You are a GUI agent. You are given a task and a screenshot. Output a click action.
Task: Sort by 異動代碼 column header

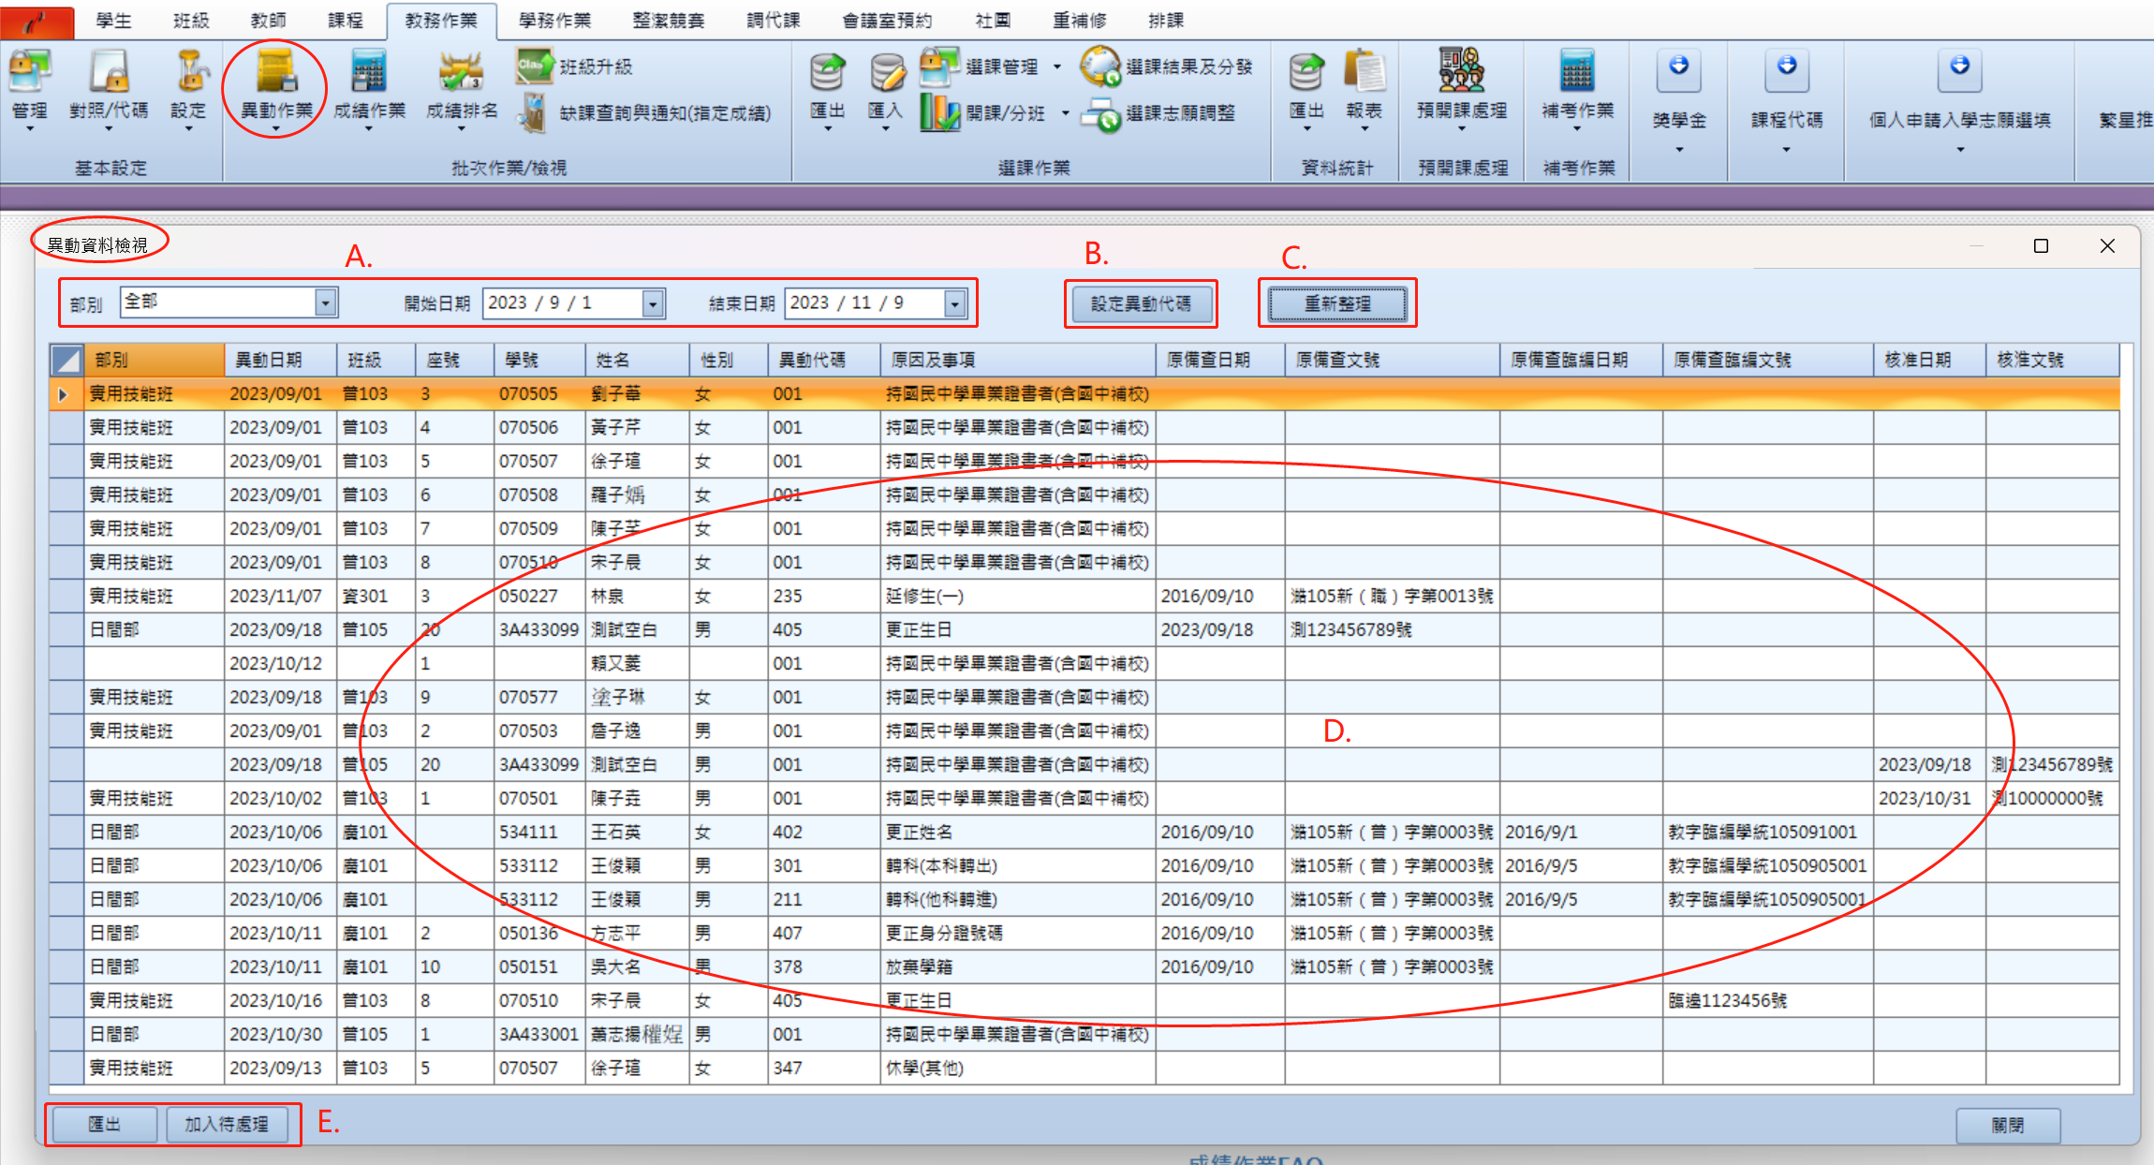click(823, 360)
